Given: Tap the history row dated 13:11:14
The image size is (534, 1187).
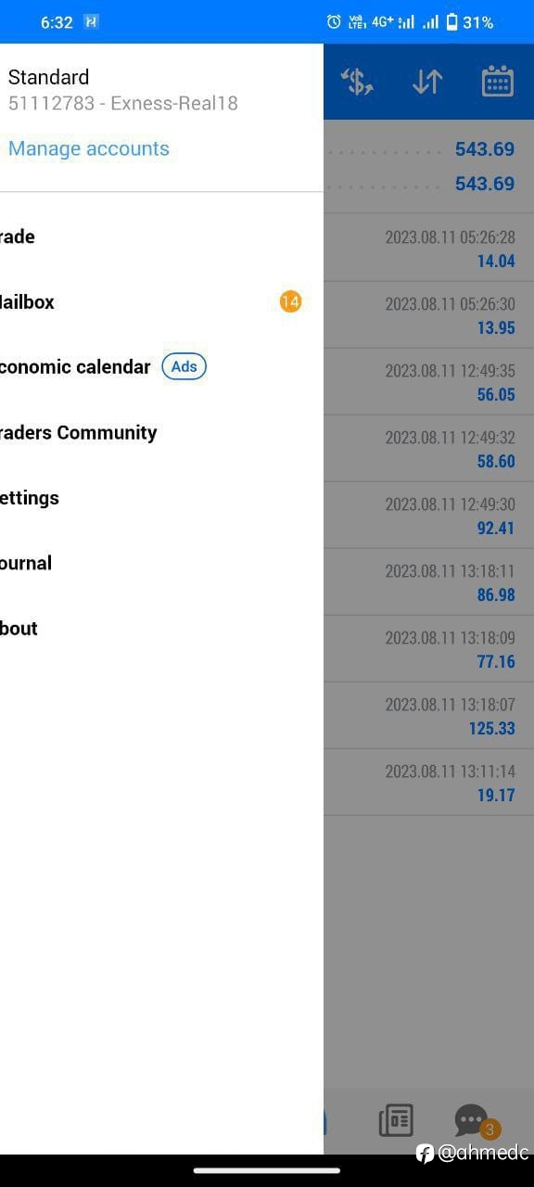Looking at the screenshot, I should click(428, 783).
